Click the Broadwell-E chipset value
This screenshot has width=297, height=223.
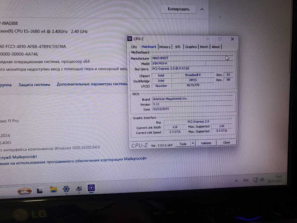[x=193, y=75]
